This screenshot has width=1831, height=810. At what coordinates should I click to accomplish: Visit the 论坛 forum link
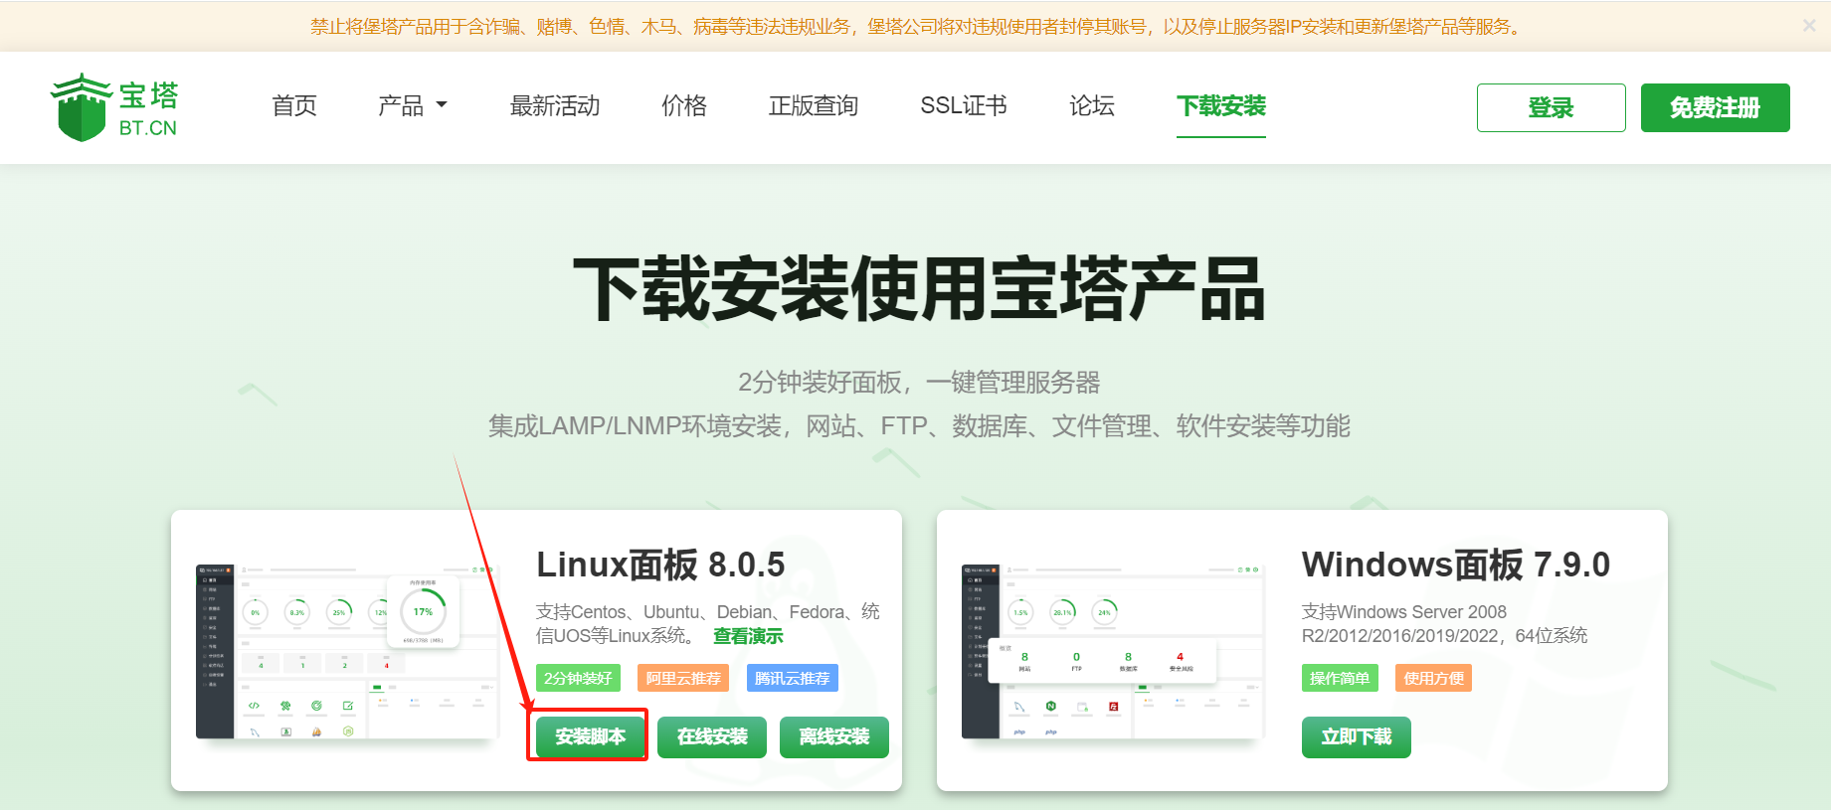click(x=1092, y=105)
